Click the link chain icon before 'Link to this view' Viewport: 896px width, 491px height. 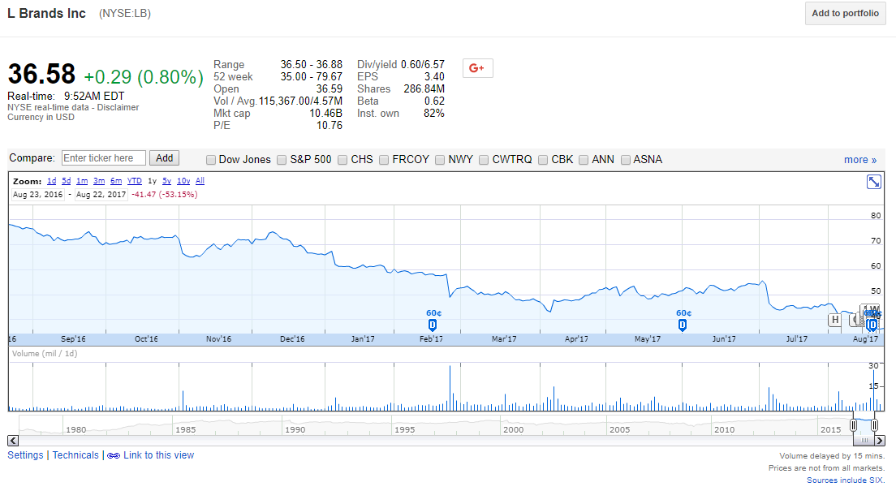click(114, 455)
